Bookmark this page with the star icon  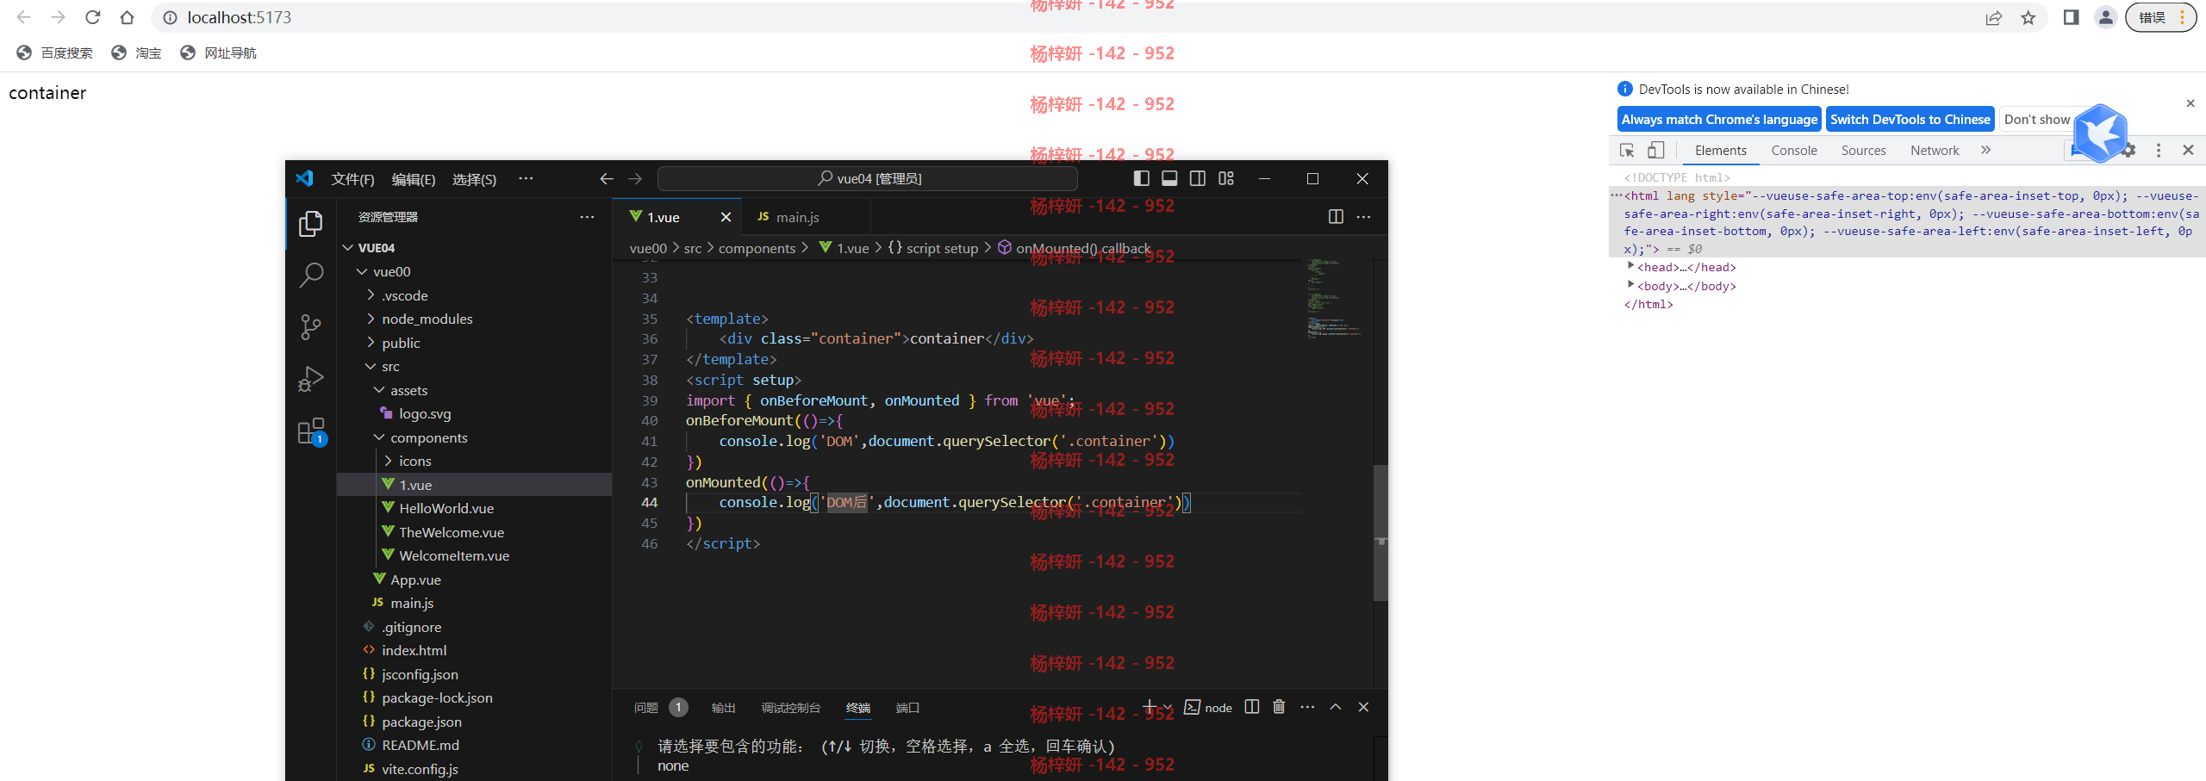click(x=2028, y=17)
